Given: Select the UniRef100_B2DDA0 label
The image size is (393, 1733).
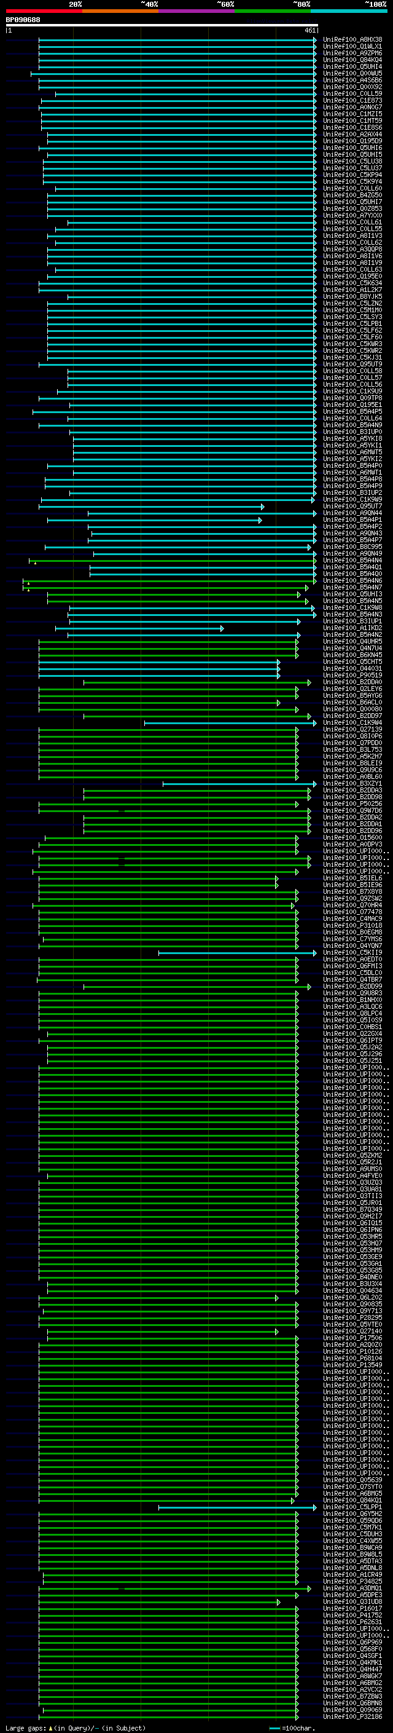Looking at the screenshot, I should pyautogui.click(x=352, y=682).
